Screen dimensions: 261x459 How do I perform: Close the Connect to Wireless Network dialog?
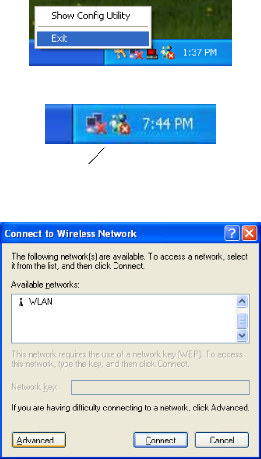249,233
